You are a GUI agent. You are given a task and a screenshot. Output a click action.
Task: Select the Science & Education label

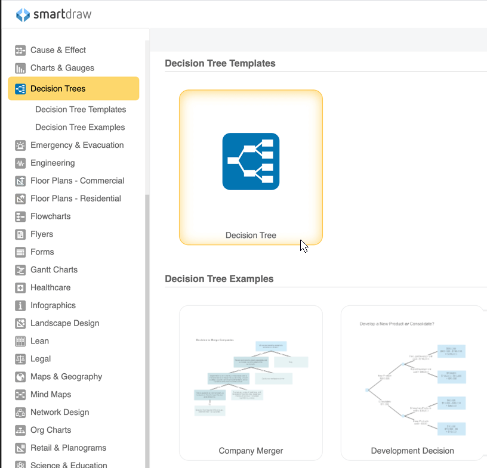pyautogui.click(x=69, y=464)
